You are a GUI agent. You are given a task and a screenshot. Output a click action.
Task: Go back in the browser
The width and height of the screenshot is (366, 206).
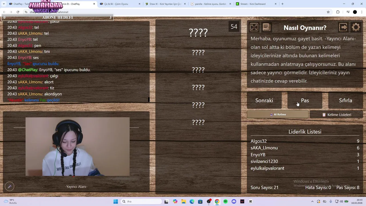(x=4, y=12)
